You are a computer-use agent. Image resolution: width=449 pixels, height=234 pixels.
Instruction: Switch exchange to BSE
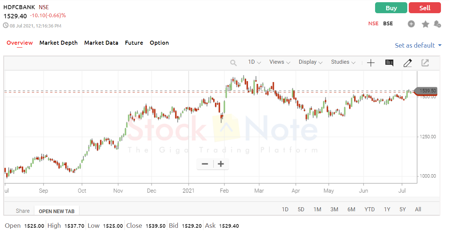pyautogui.click(x=388, y=23)
